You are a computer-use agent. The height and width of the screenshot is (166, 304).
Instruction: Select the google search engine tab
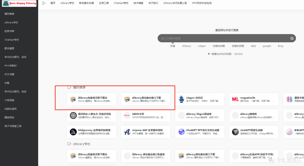click(x=267, y=46)
